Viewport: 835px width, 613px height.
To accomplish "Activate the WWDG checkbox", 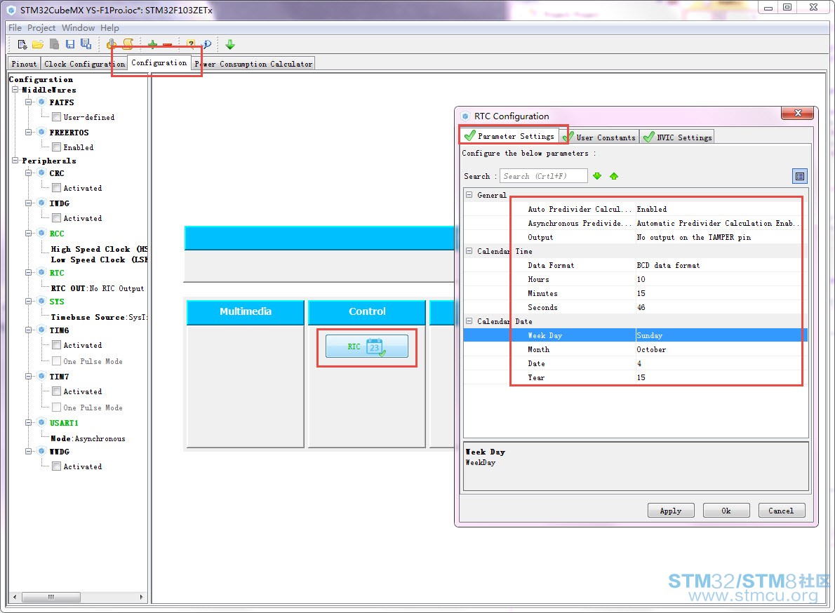I will (56, 466).
